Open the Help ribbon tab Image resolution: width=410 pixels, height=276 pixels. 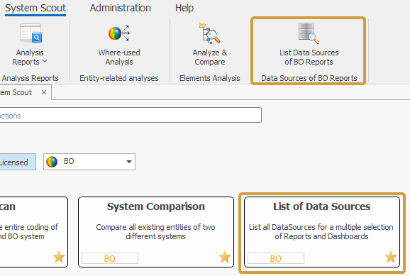(x=184, y=8)
